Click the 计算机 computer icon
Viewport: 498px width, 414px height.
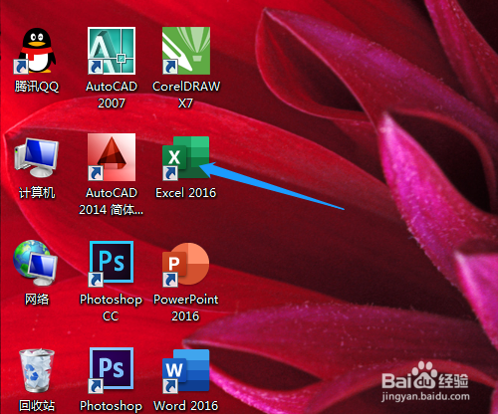tap(37, 157)
